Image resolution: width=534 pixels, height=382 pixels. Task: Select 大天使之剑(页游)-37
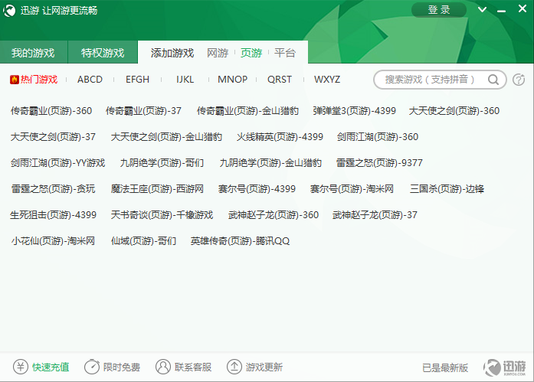tap(53, 137)
